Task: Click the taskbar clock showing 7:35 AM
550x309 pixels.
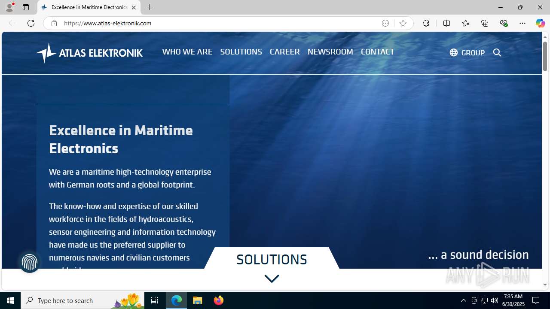Action: [x=513, y=300]
